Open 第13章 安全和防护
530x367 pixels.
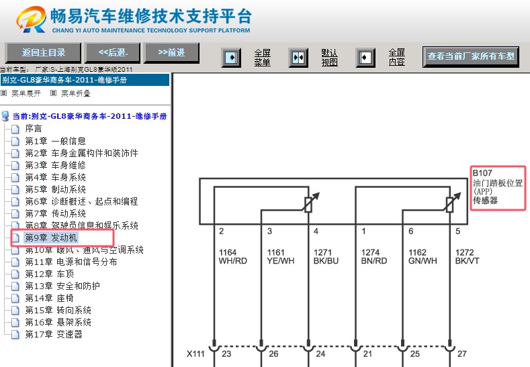click(x=62, y=286)
